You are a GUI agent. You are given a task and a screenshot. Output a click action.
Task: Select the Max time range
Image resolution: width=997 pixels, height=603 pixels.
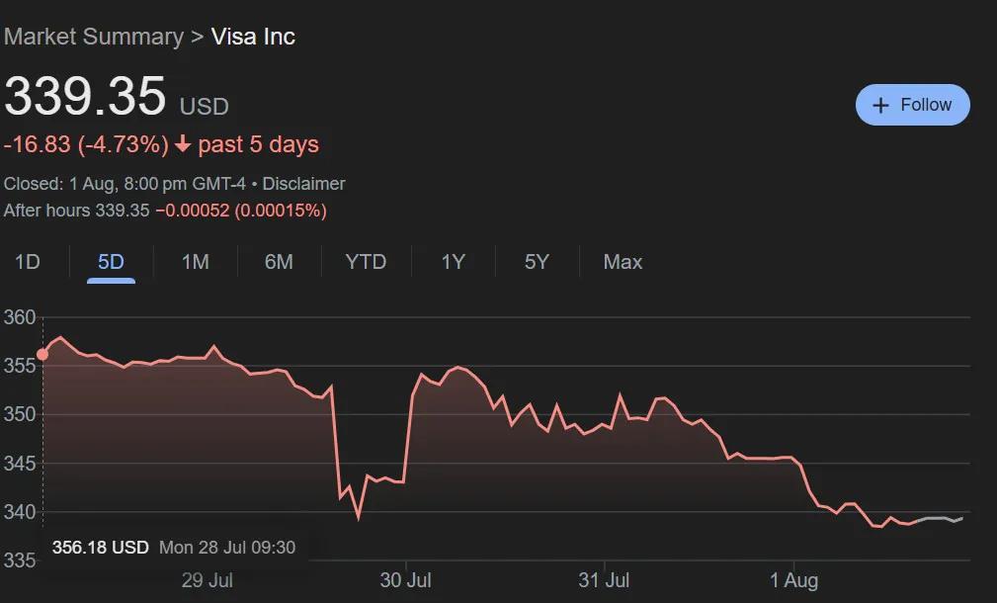[622, 262]
